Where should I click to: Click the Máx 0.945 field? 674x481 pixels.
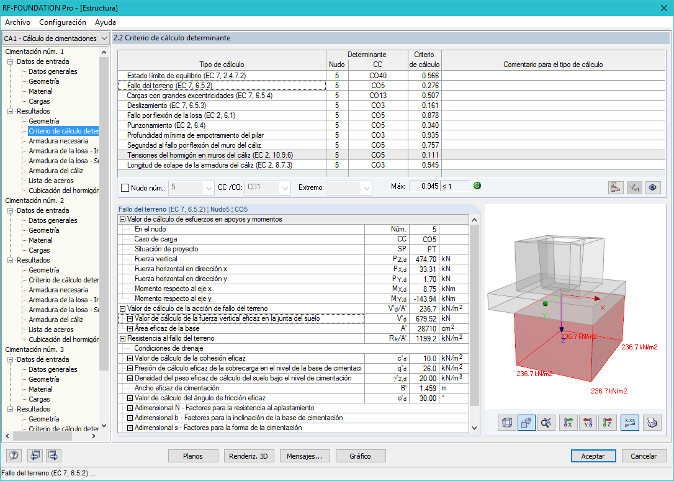coord(425,186)
